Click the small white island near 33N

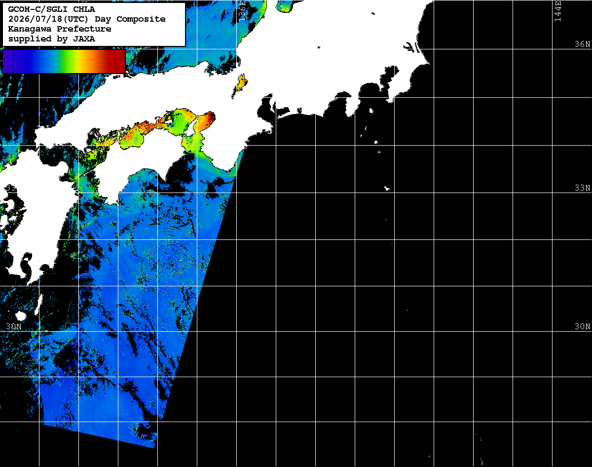click(387, 188)
